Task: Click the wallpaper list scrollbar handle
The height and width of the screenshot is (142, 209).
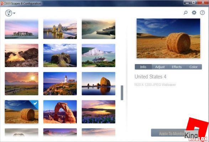Action: pos(122,93)
